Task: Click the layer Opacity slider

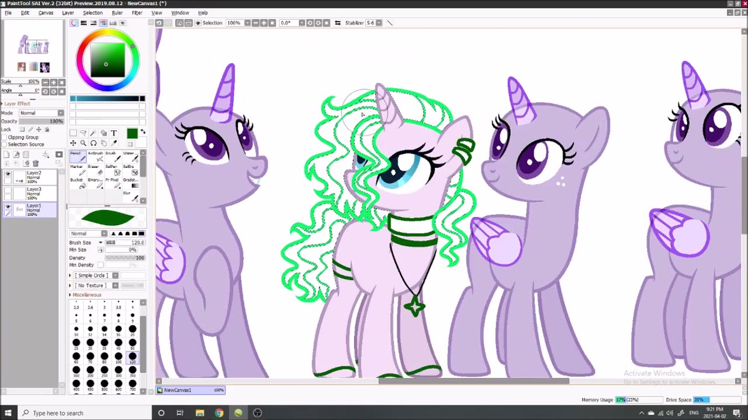Action: pyautogui.click(x=41, y=121)
